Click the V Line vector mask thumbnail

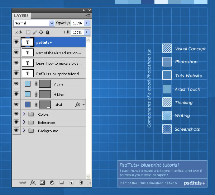(45, 84)
